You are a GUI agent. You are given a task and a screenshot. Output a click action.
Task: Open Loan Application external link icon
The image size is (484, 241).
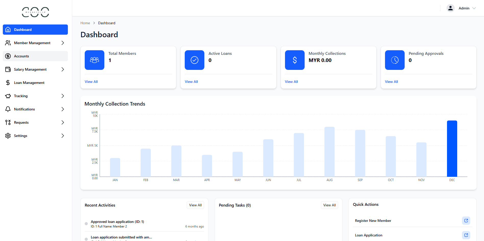coord(466,235)
